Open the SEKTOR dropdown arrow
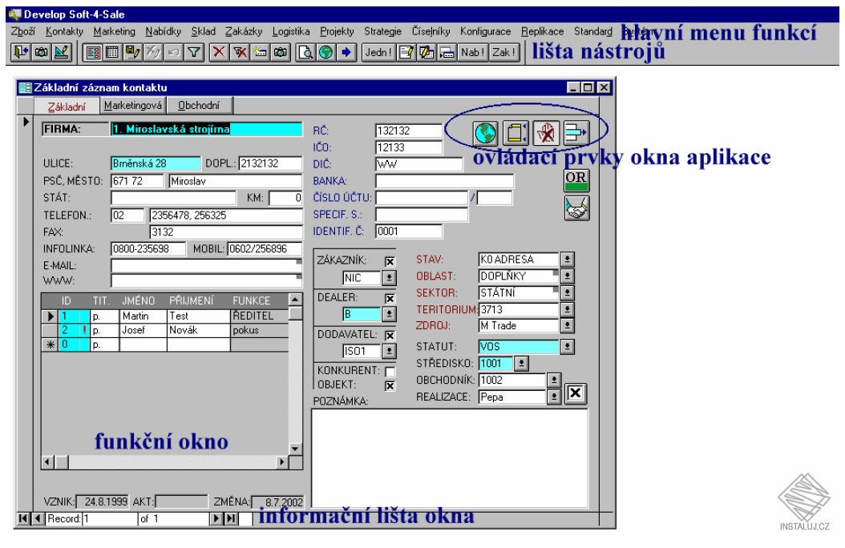The width and height of the screenshot is (845, 548). (567, 293)
